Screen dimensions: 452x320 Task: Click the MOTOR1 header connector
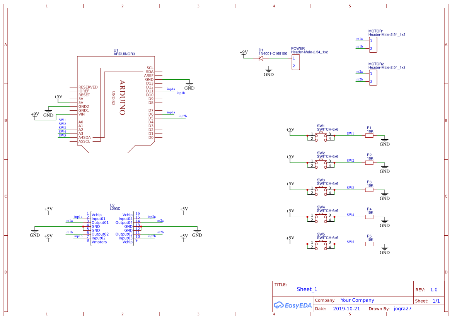pyautogui.click(x=373, y=44)
